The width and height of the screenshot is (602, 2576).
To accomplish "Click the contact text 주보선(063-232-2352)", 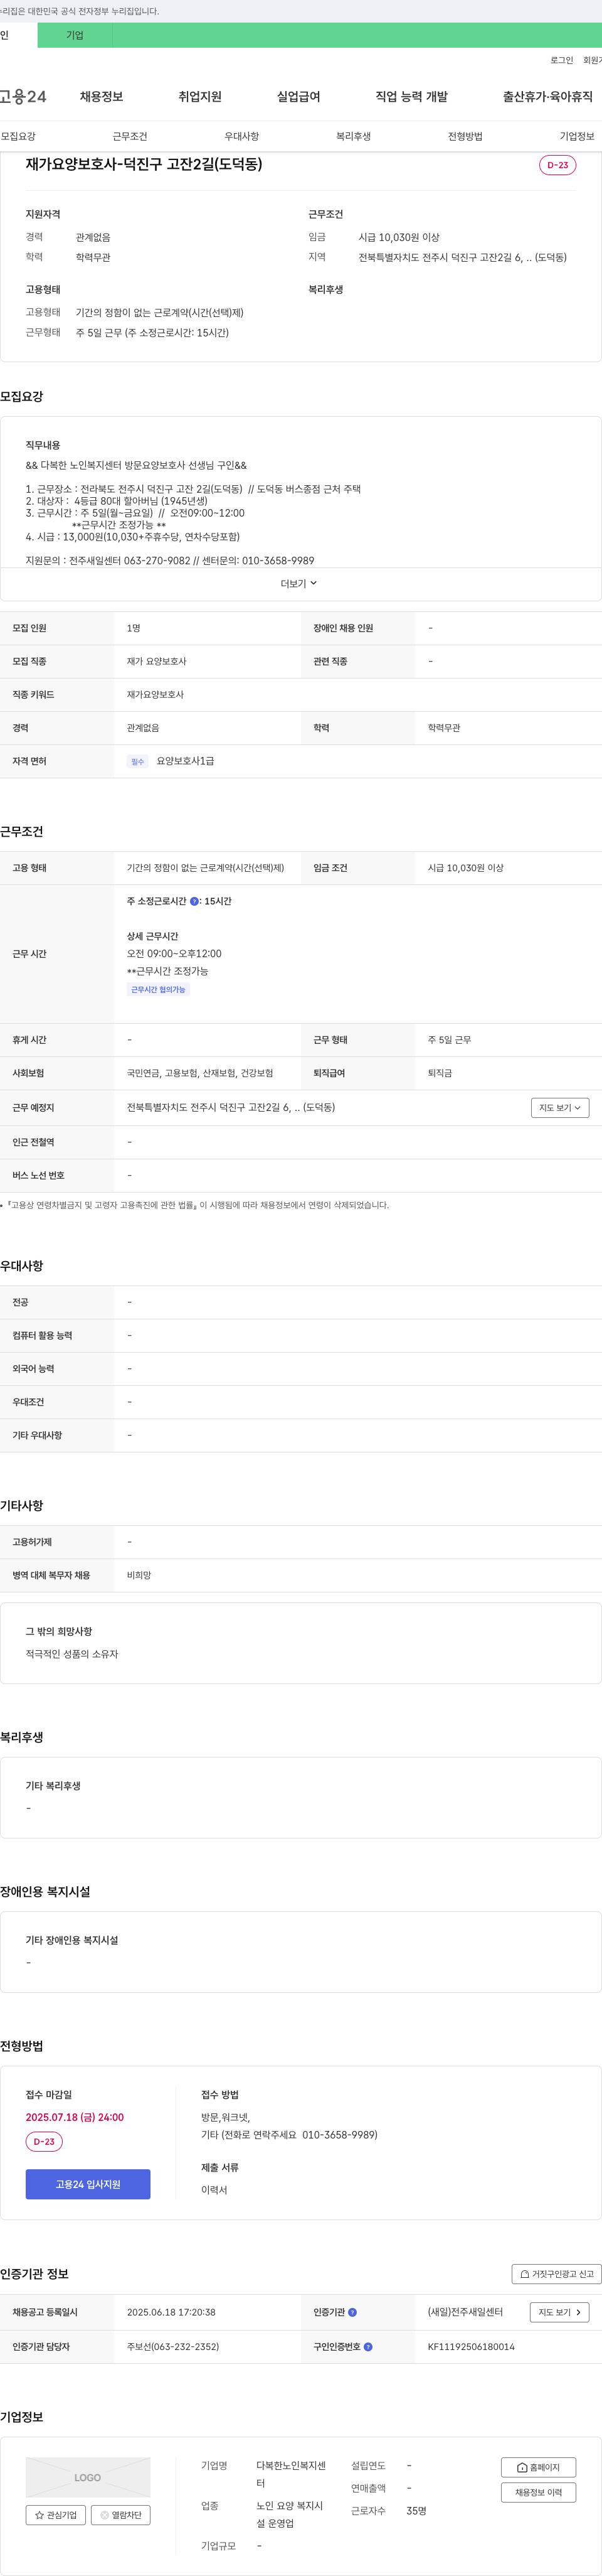I will tap(172, 2346).
